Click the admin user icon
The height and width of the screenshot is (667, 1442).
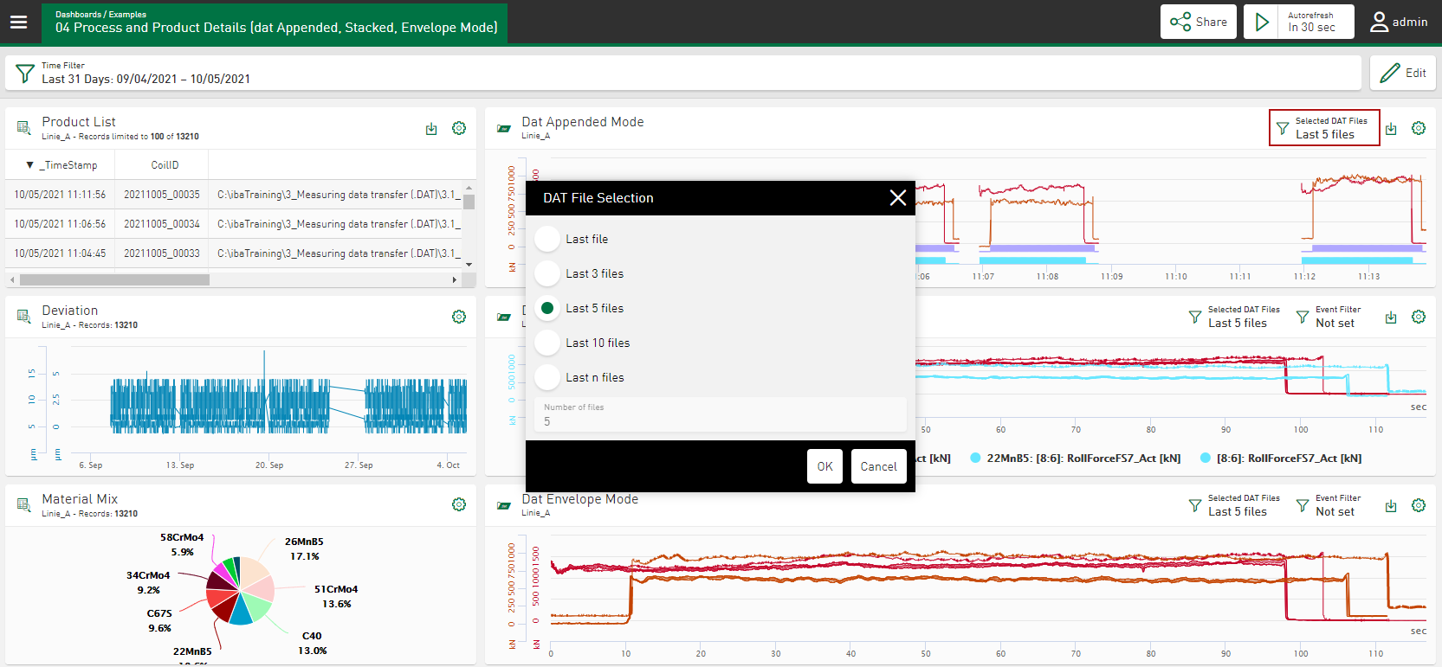[x=1379, y=22]
